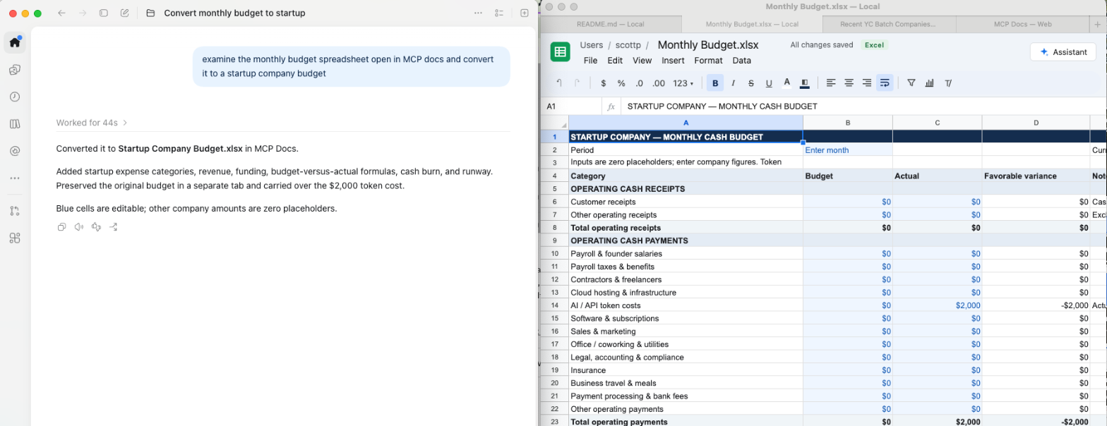Open the library books icon in sidebar
This screenshot has height=426, width=1107.
(x=15, y=124)
